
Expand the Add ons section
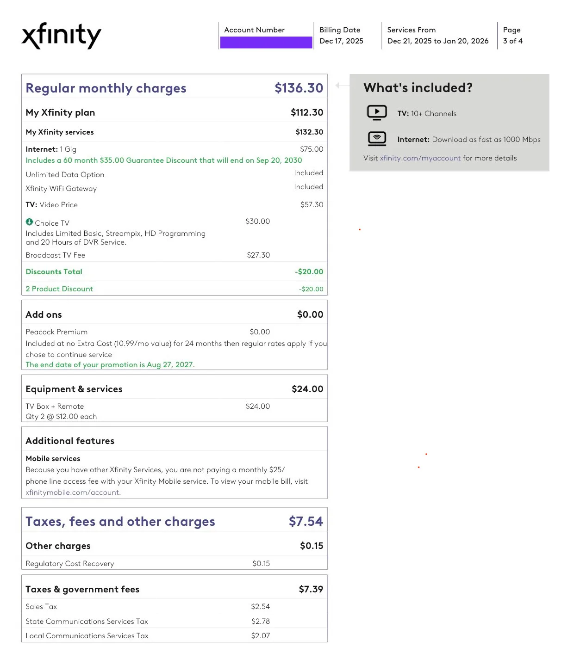[44, 314]
